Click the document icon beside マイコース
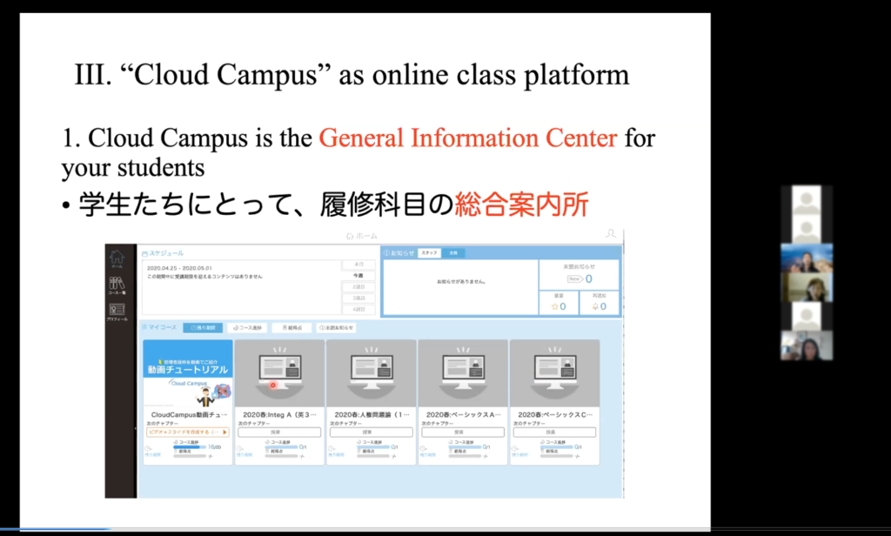891x536 pixels. 144,327
